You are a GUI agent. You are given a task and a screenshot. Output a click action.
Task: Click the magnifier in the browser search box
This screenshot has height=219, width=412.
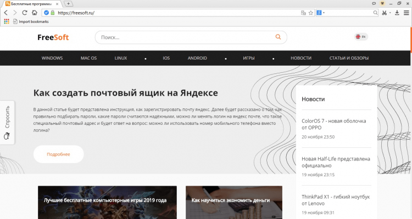[375, 13]
